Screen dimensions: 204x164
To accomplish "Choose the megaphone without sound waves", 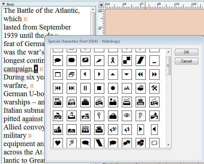I will pos(127,129).
